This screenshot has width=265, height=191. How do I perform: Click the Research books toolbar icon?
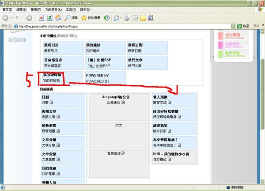(151, 18)
